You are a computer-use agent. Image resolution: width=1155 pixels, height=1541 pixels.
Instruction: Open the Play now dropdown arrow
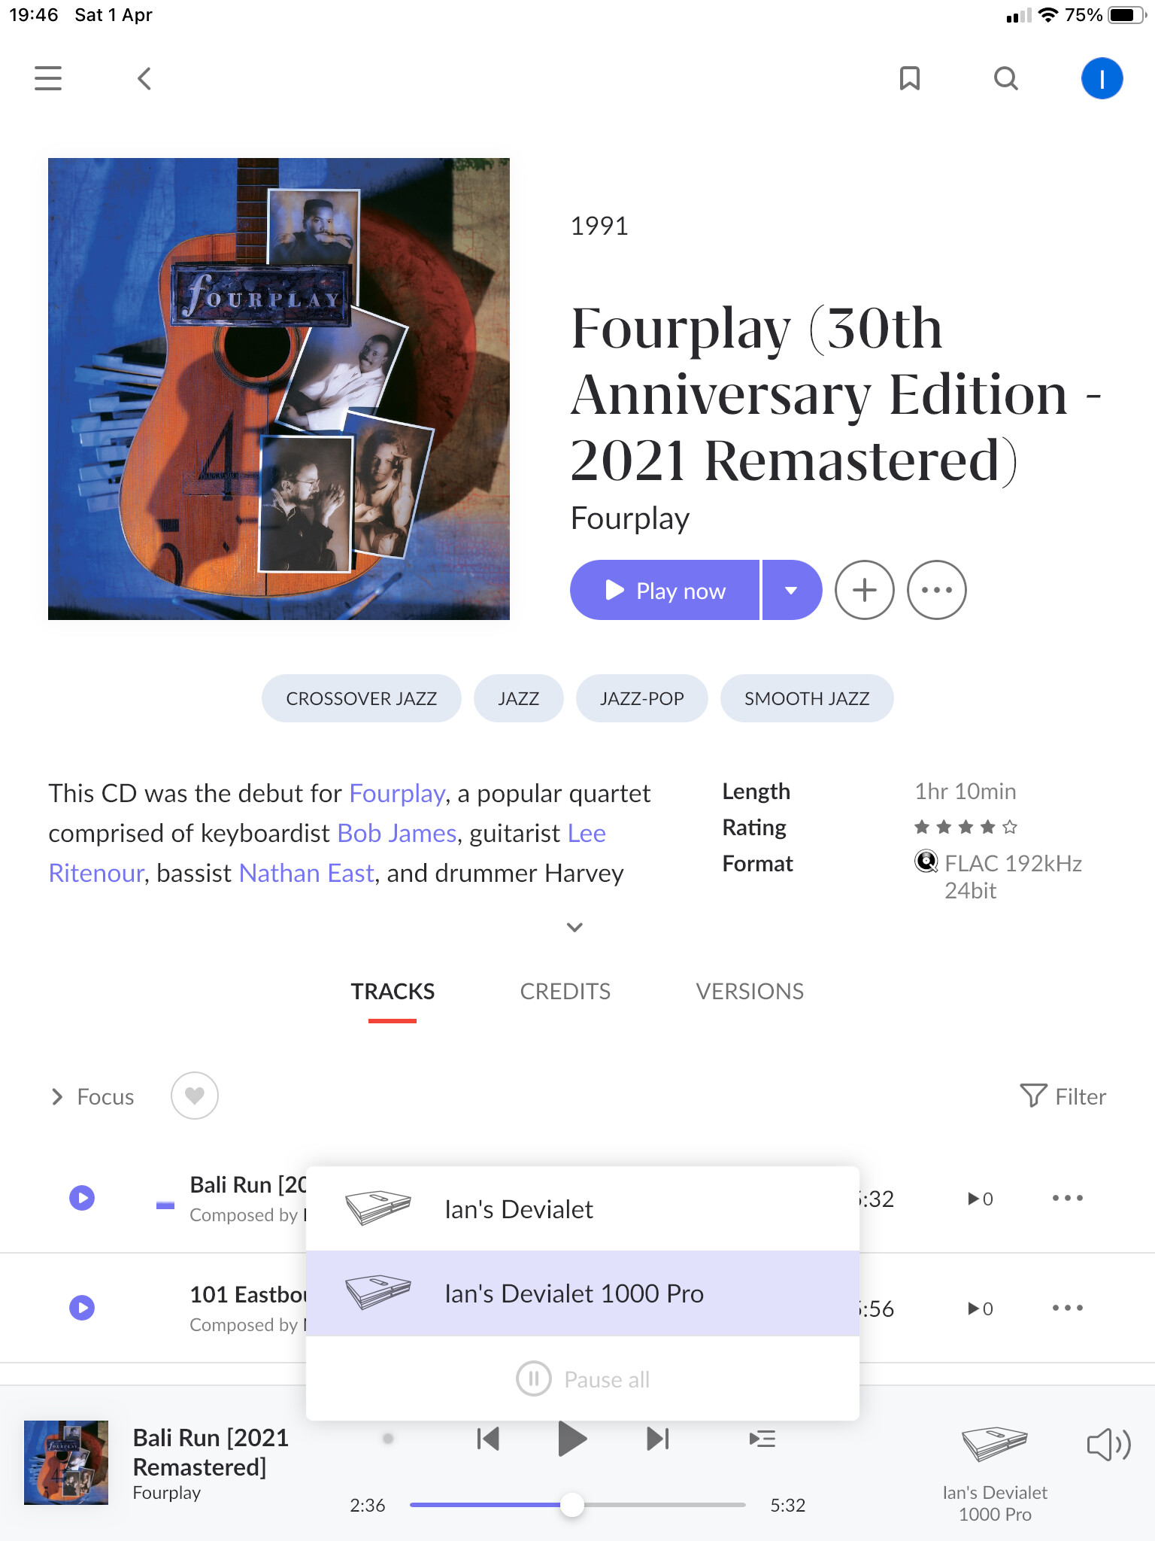point(792,590)
